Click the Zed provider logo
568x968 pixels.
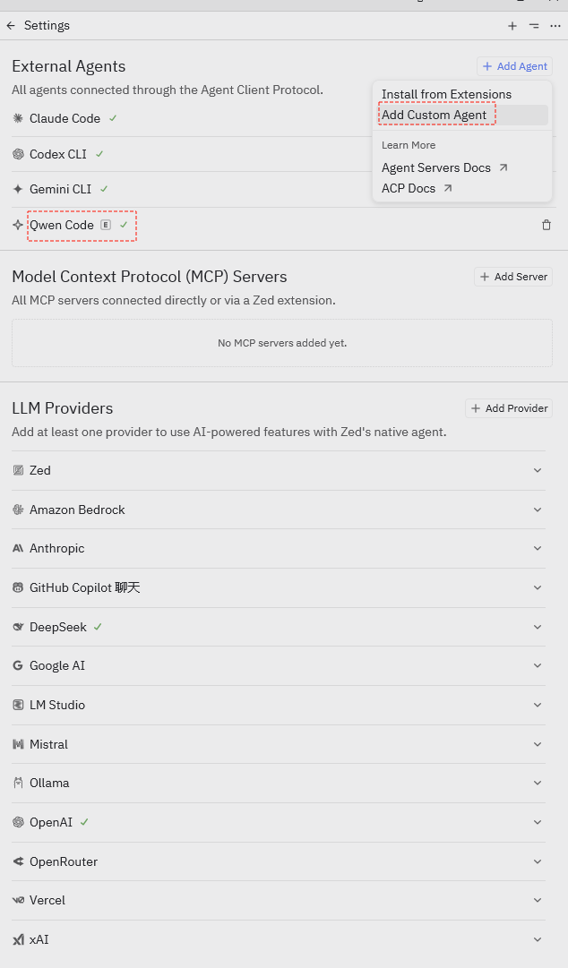point(18,470)
